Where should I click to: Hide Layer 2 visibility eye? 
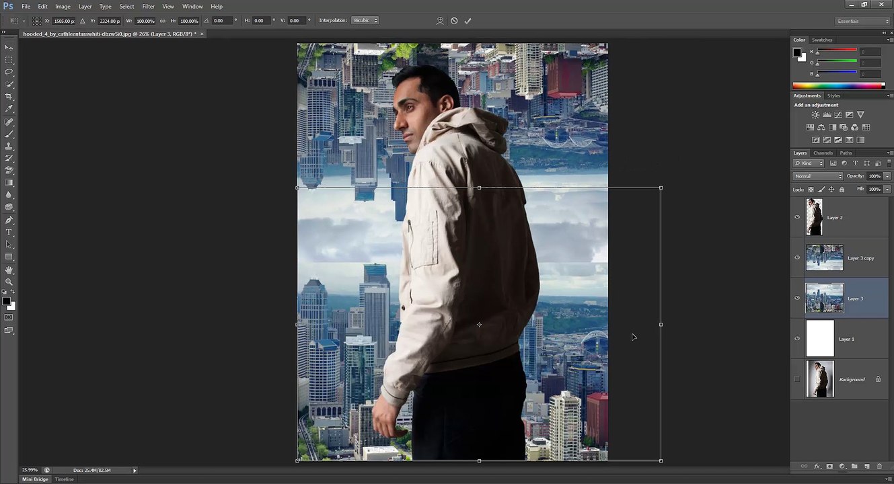pyautogui.click(x=797, y=217)
